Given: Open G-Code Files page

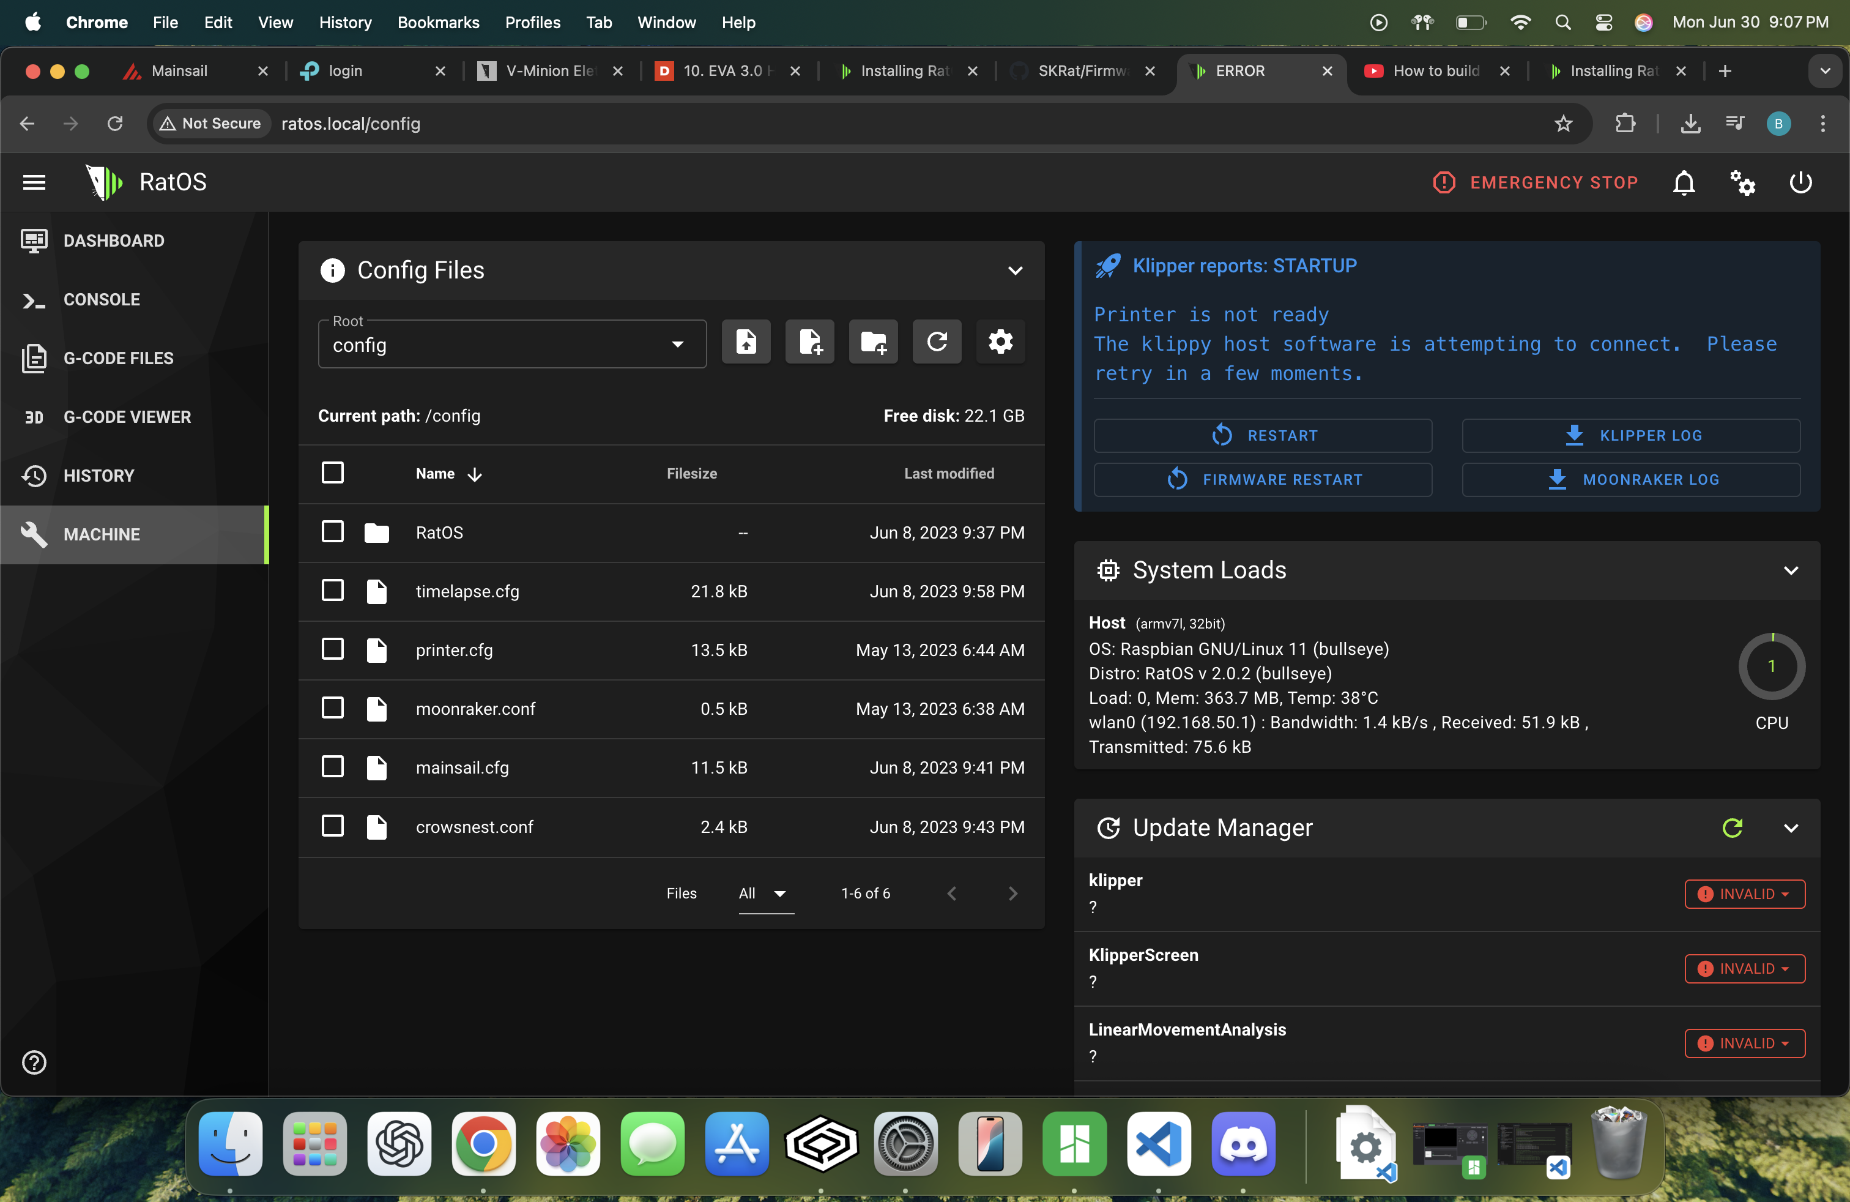Looking at the screenshot, I should click(x=134, y=359).
